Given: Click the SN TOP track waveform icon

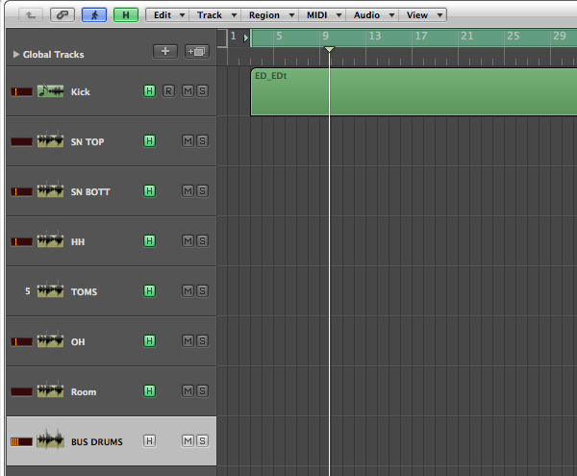Looking at the screenshot, I should click(x=50, y=139).
